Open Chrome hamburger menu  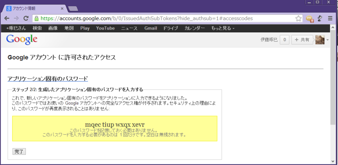click(330, 19)
